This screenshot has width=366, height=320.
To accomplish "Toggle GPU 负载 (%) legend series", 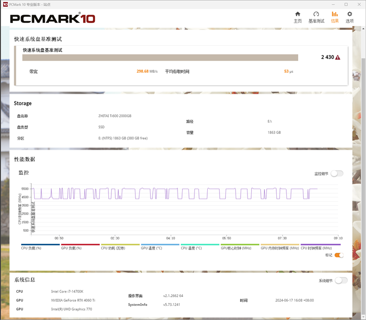I will 81,247.
